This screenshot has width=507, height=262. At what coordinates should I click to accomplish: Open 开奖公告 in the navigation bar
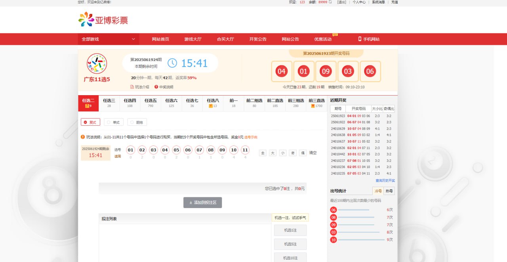pyautogui.click(x=258, y=39)
